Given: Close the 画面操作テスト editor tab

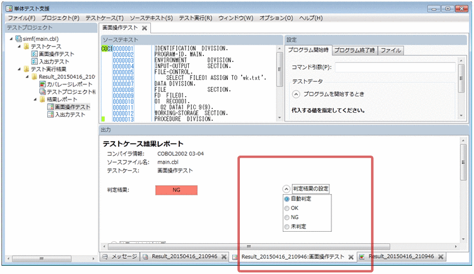Looking at the screenshot, I should click(x=145, y=28).
